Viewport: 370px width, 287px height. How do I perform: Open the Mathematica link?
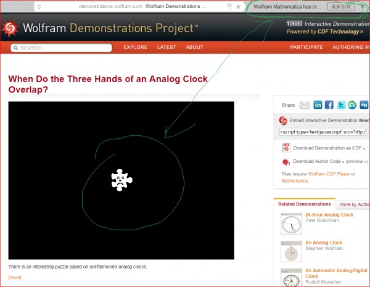pyautogui.click(x=295, y=181)
